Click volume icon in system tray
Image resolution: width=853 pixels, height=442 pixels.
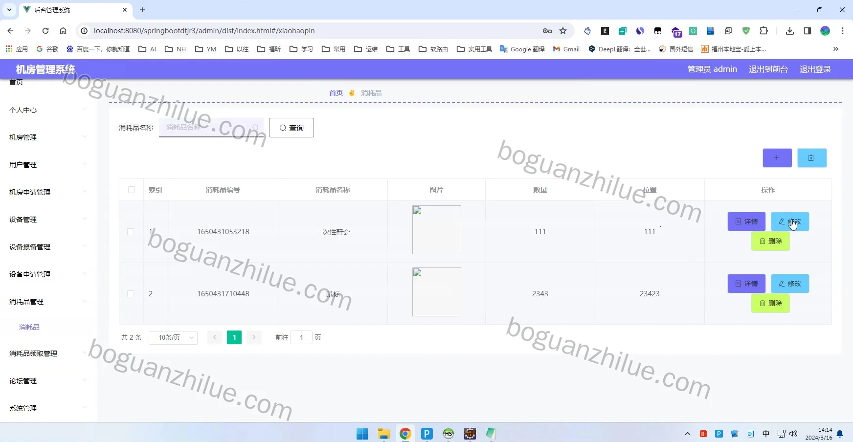(x=793, y=434)
